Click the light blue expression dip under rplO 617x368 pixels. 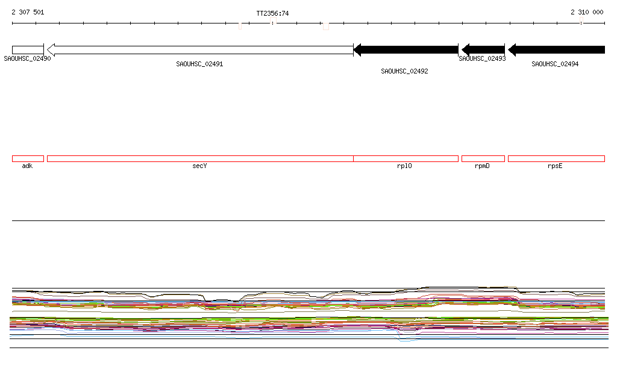pyautogui.click(x=406, y=338)
